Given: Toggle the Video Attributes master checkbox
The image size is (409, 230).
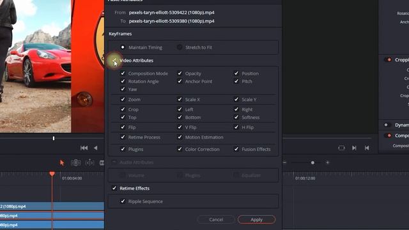Looking at the screenshot, I should click(114, 60).
